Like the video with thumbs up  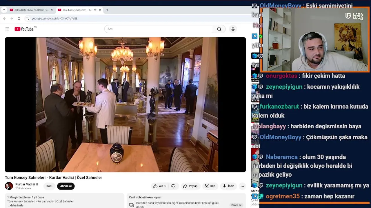point(159,186)
